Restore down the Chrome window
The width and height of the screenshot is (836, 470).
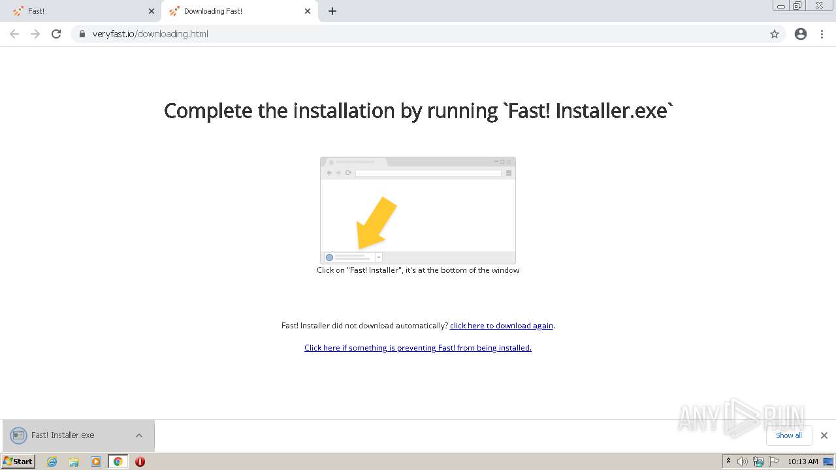pos(797,6)
